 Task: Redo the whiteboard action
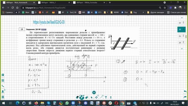[185, 97]
